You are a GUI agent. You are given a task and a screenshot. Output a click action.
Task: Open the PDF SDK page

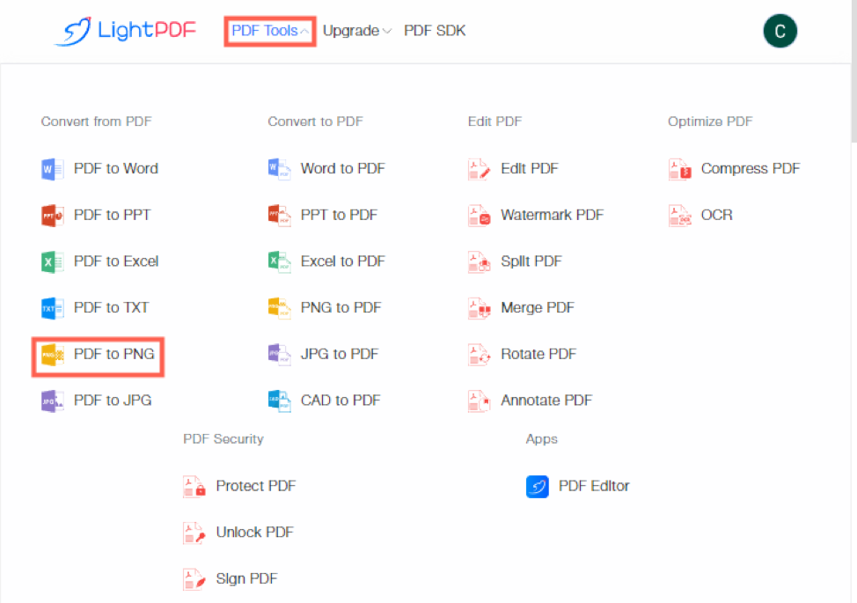click(435, 31)
